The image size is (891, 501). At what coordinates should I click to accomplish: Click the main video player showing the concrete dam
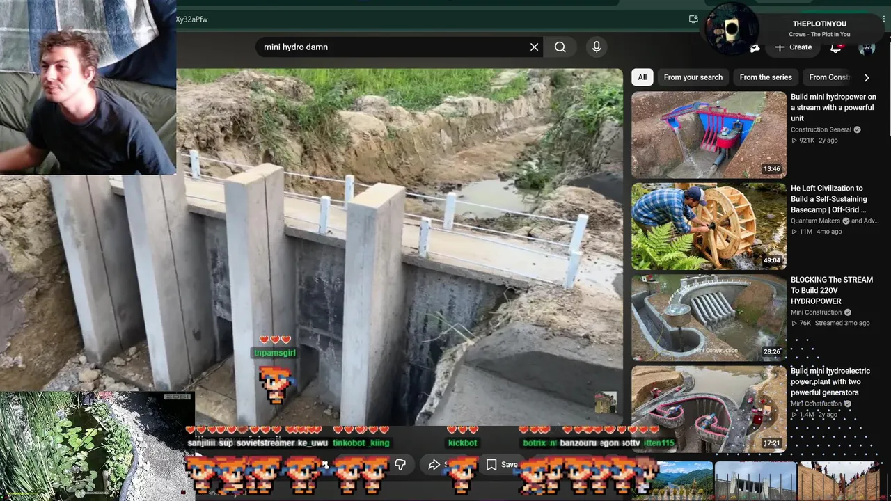point(399,247)
